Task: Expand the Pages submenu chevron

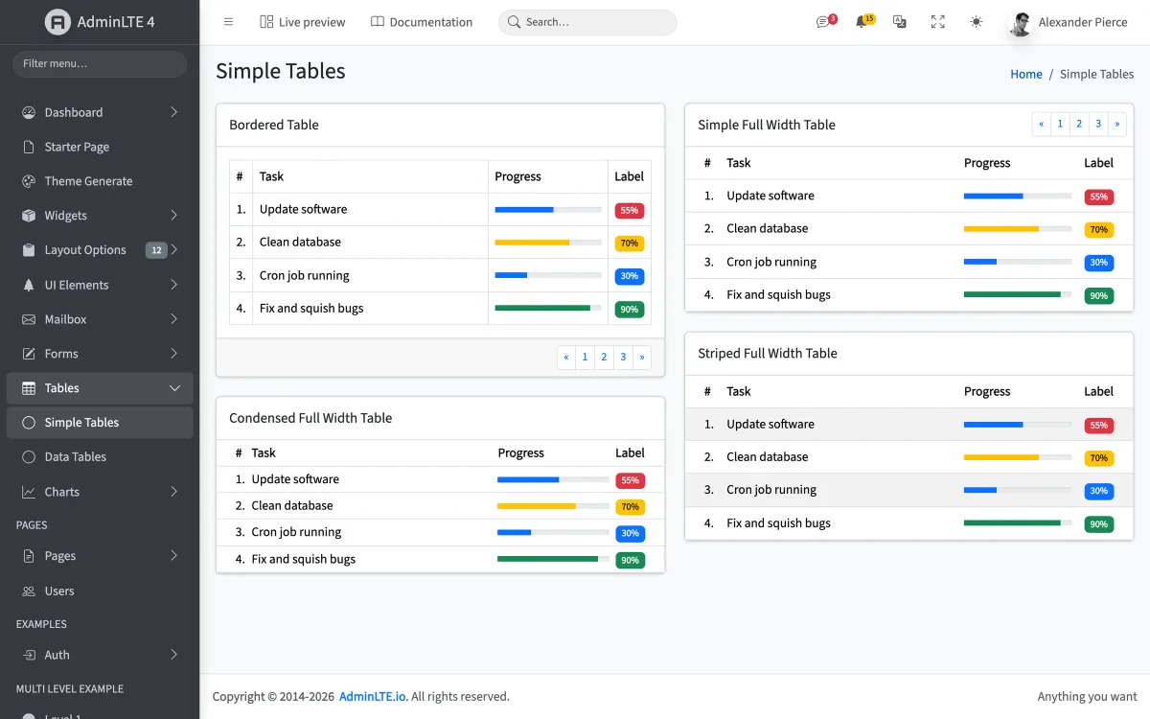Action: point(174,556)
